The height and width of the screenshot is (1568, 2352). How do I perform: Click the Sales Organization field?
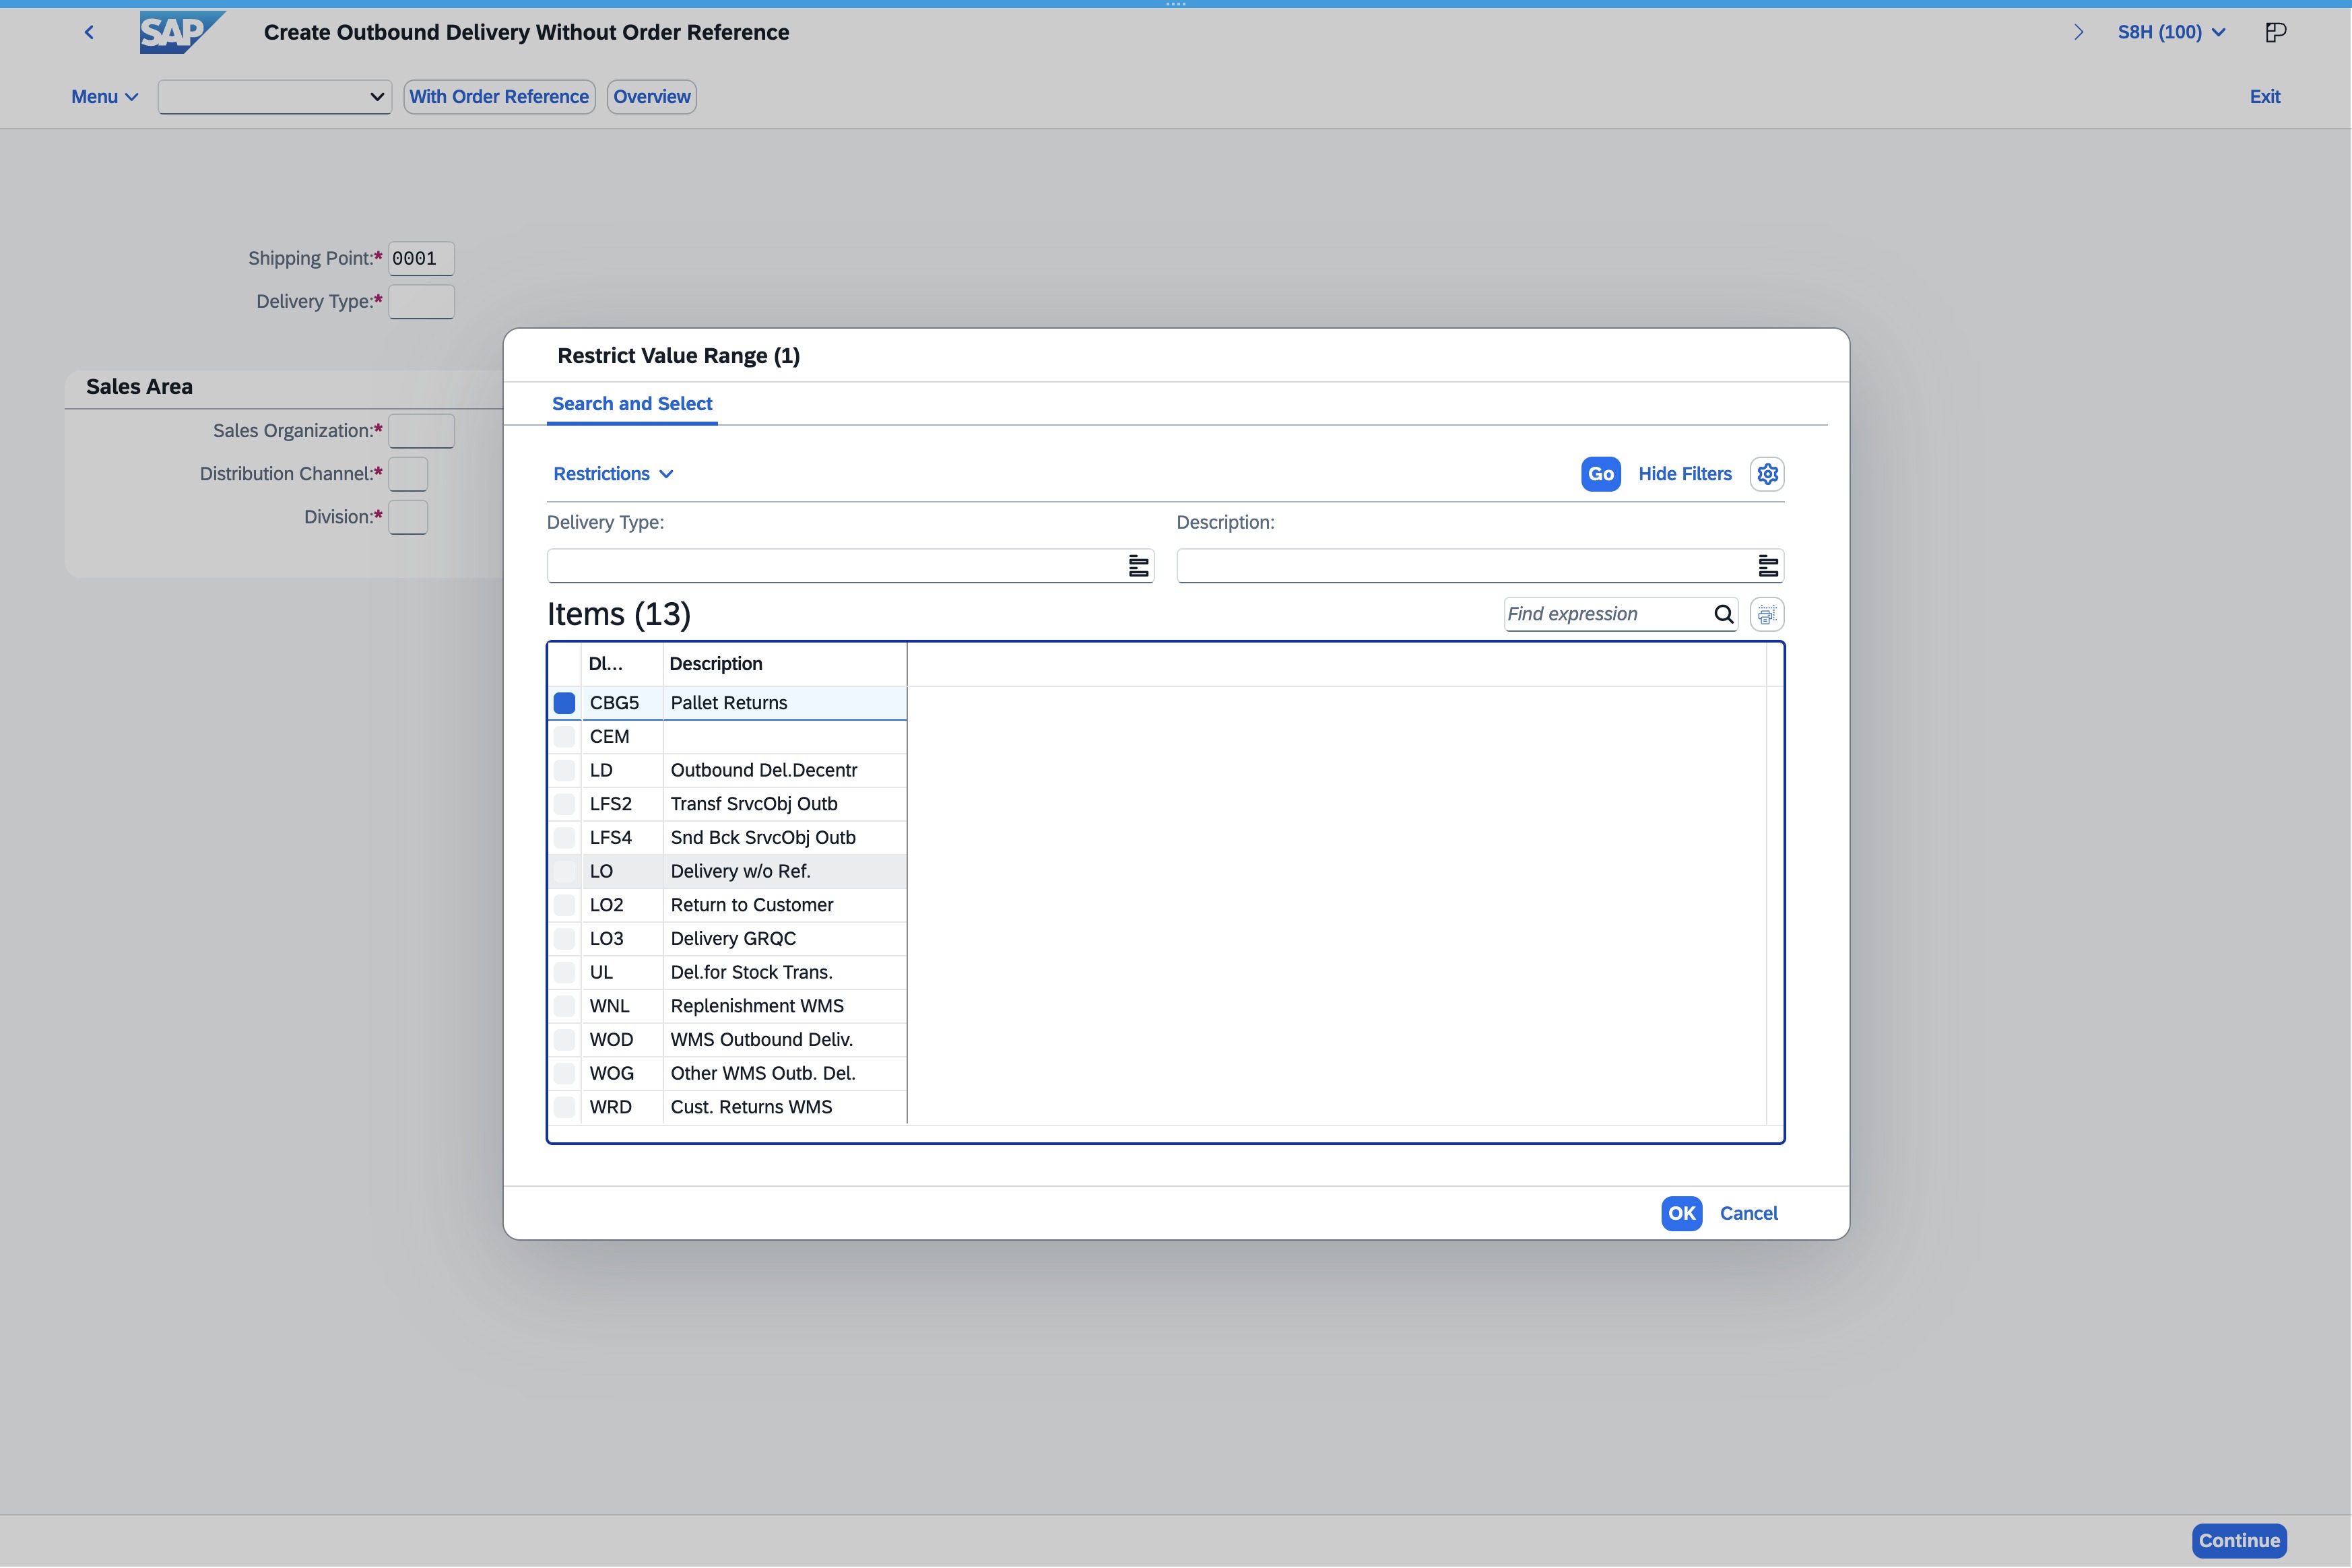click(421, 431)
